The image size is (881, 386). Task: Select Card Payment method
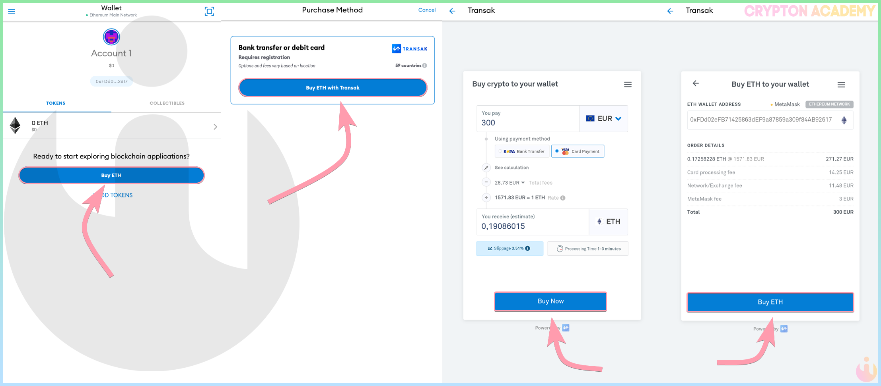(578, 151)
